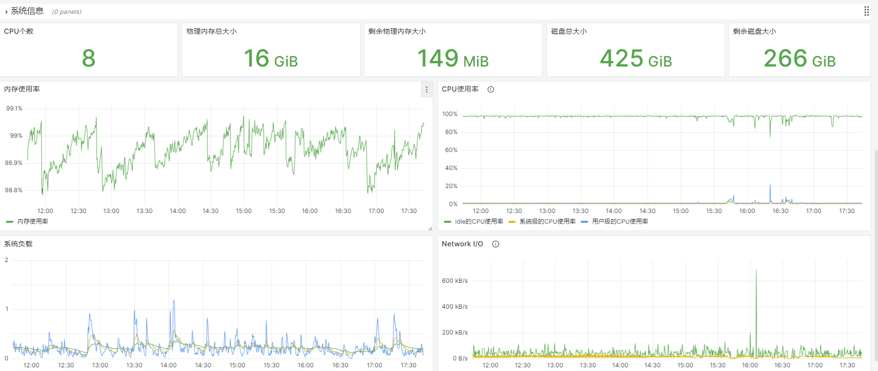The image size is (878, 371).
Task: Toggle idle的CPU使用率 legend series
Action: [479, 222]
